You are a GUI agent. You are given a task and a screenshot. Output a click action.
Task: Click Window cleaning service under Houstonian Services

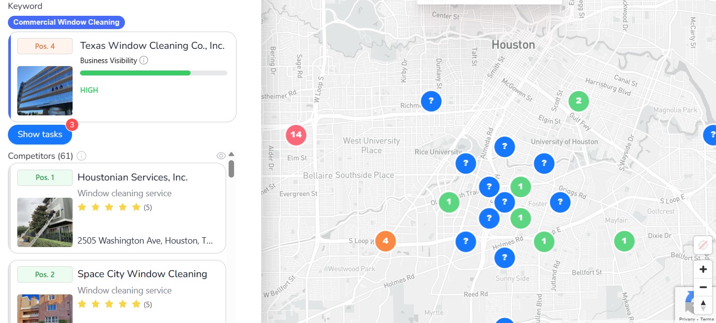coord(124,193)
